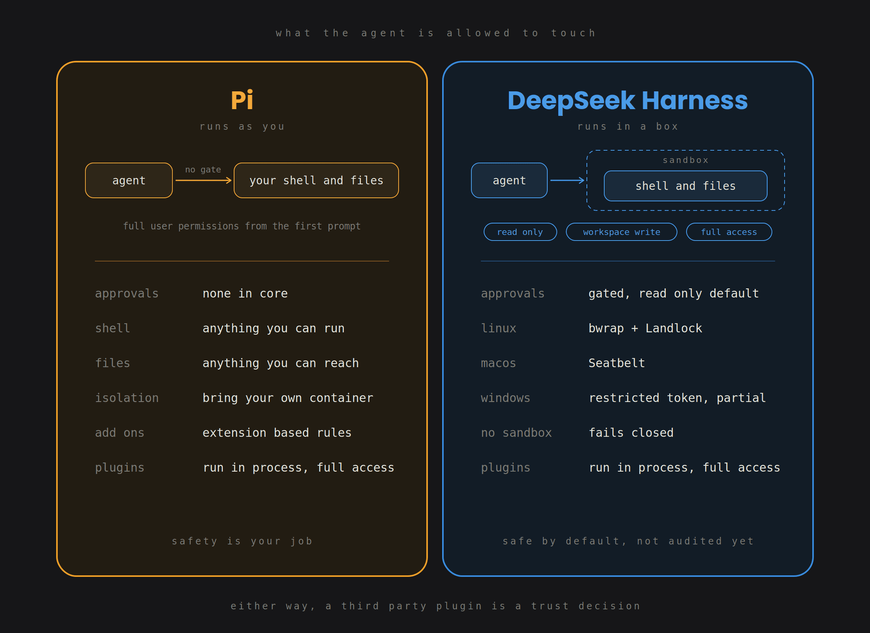Click the 'shell' row label
Viewport: 870px width, 633px height.
112,328
